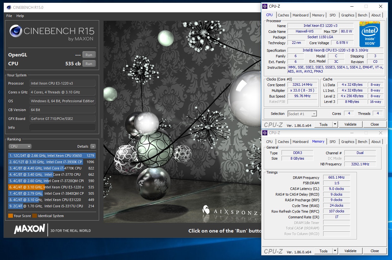Image resolution: width=392 pixels, height=260 pixels.
Task: Switch to Caches tab in upper CPU-Z
Action: [283, 15]
